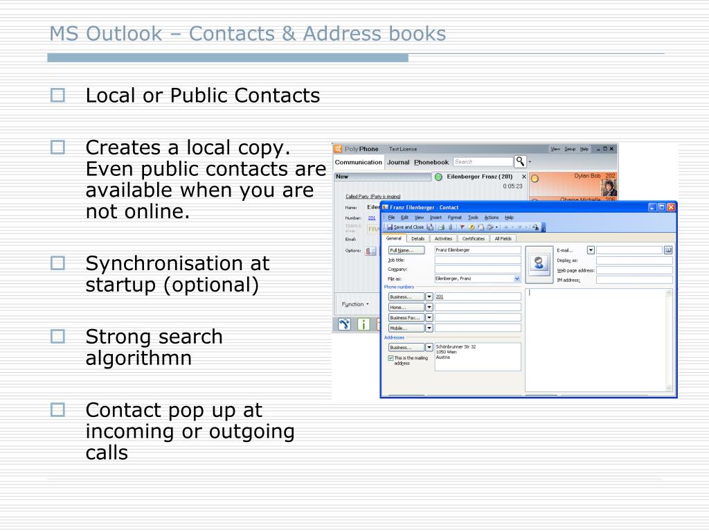
Task: Open the Journal tab in PolyPhone
Action: [398, 162]
